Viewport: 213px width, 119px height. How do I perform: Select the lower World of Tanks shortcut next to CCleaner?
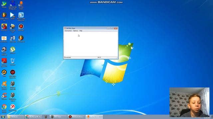(13, 97)
